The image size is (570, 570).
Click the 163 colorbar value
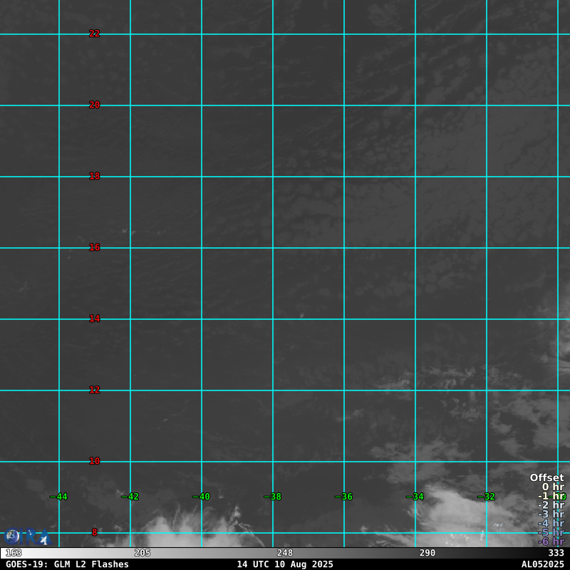(x=14, y=553)
